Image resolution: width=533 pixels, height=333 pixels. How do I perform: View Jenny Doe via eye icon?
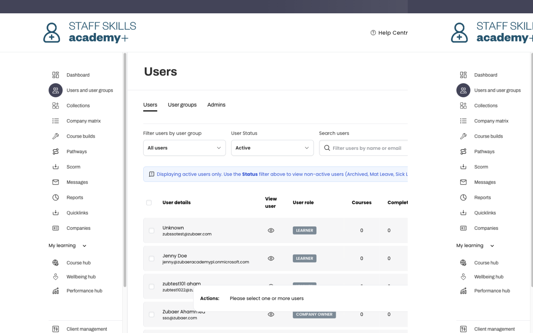pos(271,259)
